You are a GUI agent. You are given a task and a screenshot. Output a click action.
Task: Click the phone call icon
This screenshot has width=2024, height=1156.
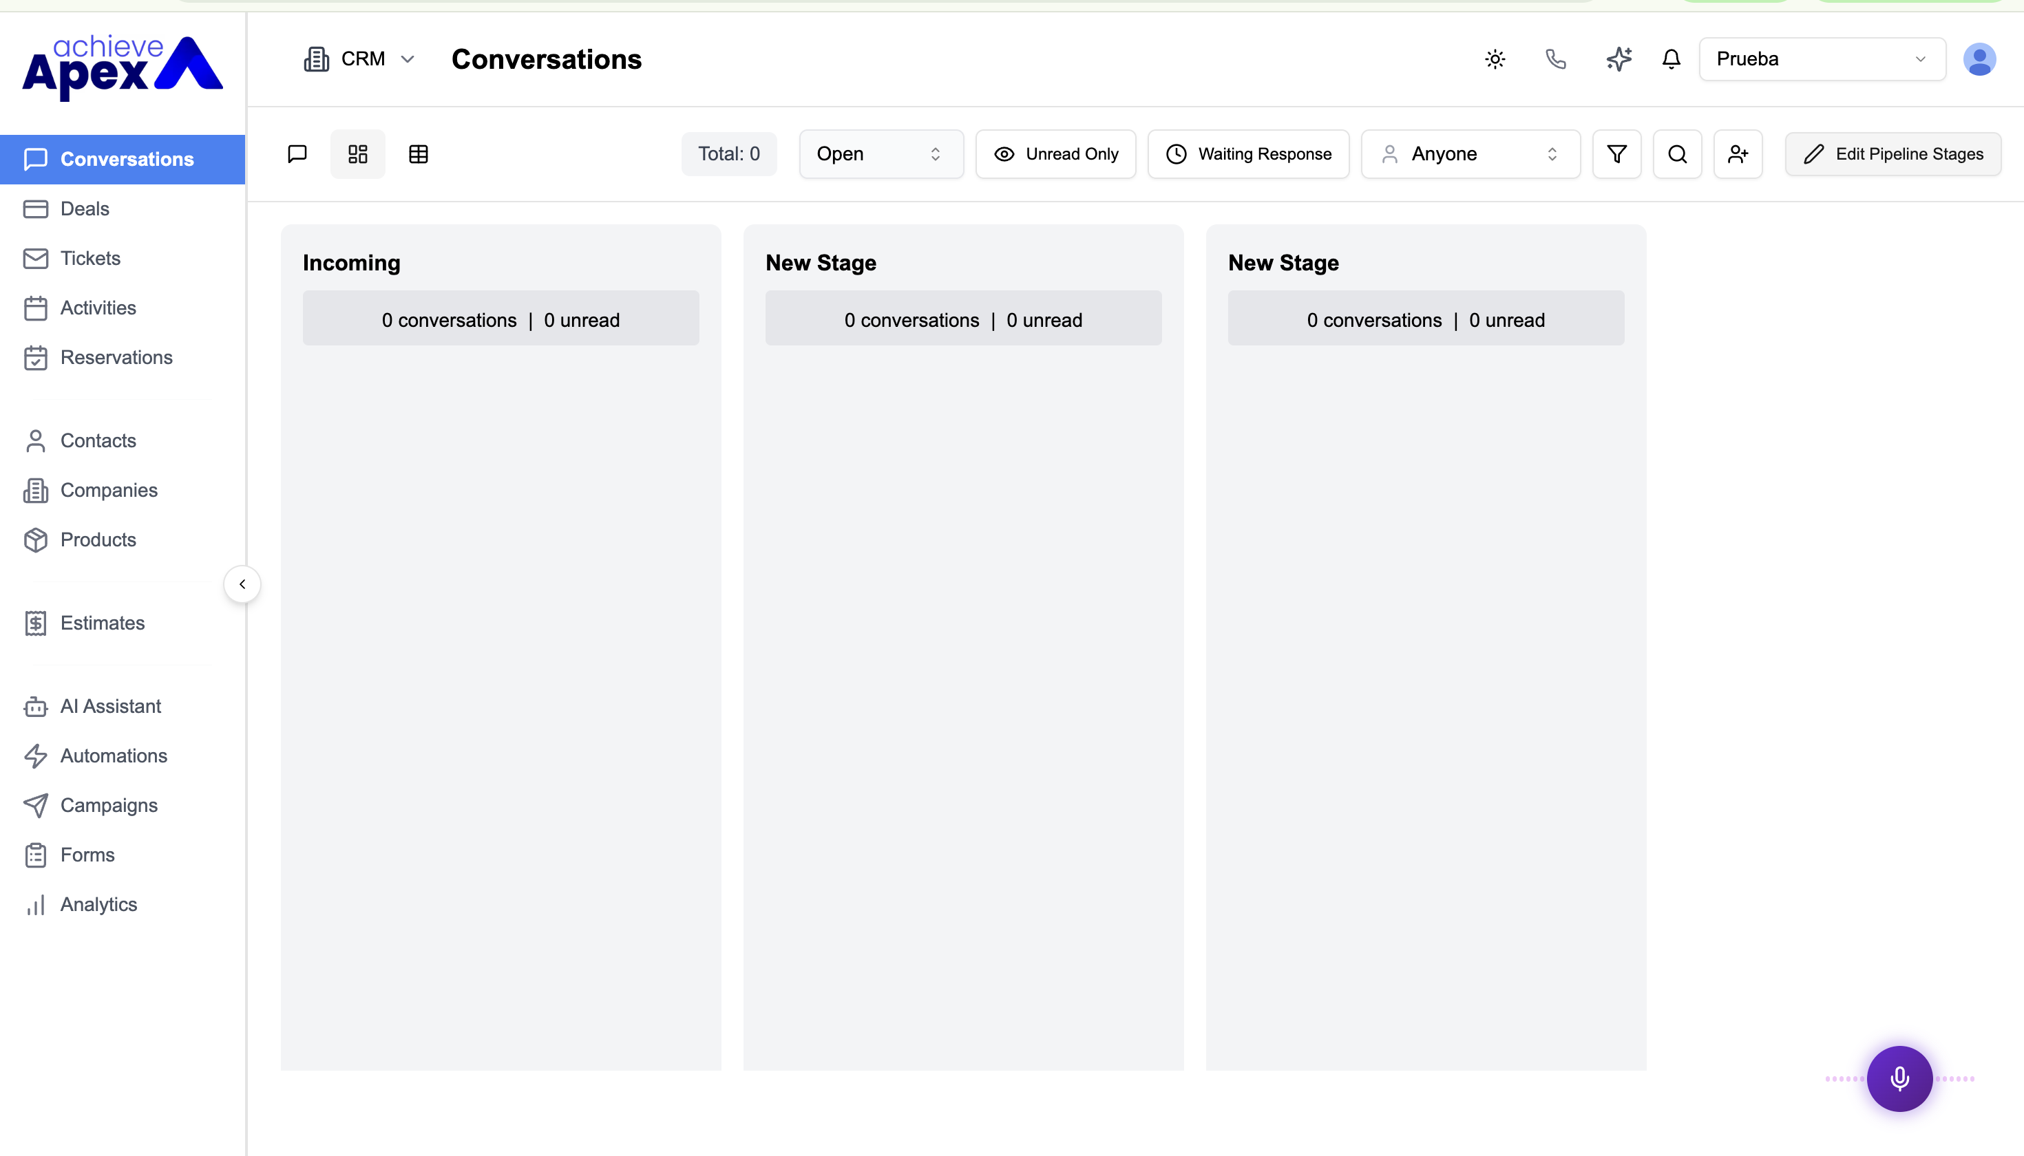1556,58
